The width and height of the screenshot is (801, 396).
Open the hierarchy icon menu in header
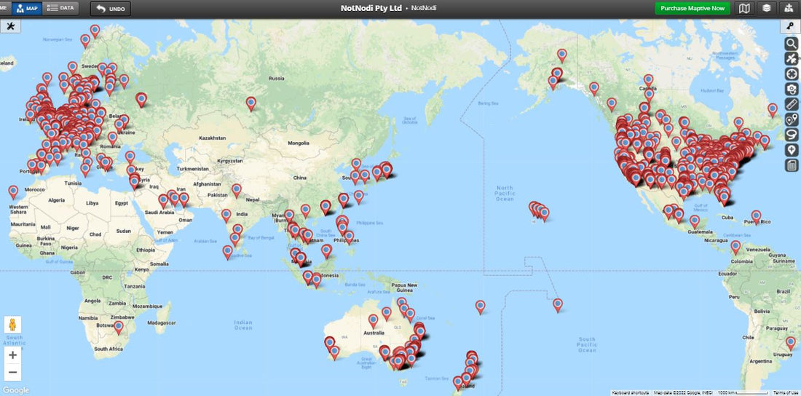pyautogui.click(x=789, y=8)
